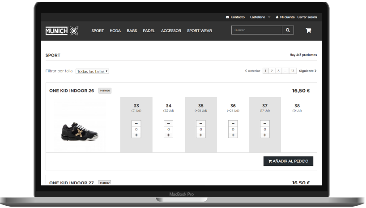The height and width of the screenshot is (208, 366).
Task: Open the PADEL menu
Action: click(x=149, y=30)
